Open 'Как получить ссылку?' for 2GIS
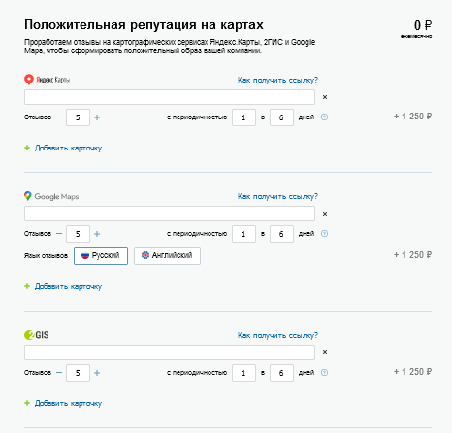This screenshot has height=433, width=452. 277,335
